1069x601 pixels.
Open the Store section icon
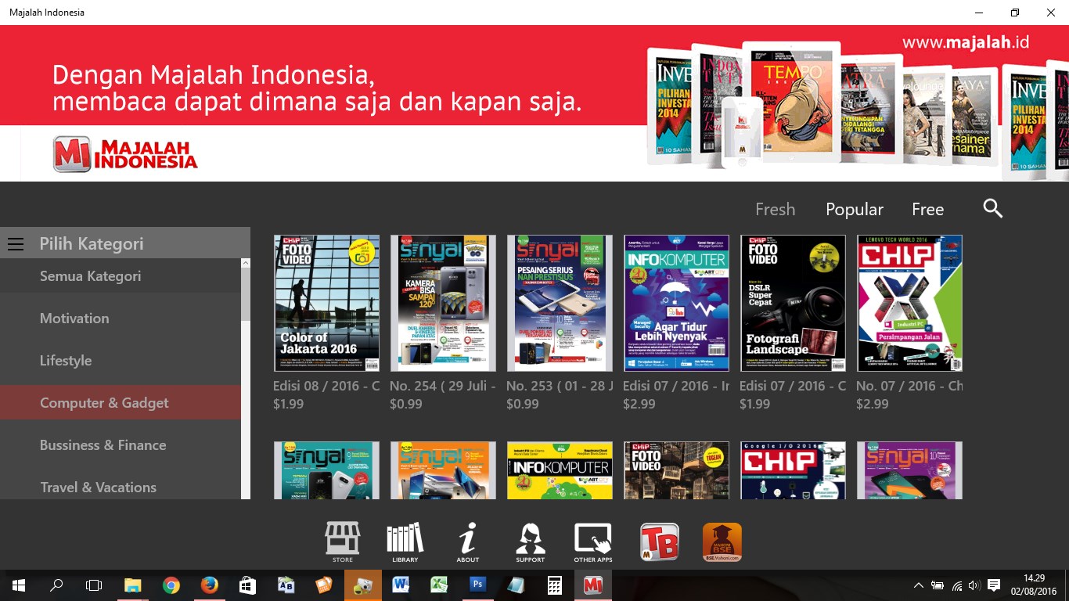click(343, 542)
